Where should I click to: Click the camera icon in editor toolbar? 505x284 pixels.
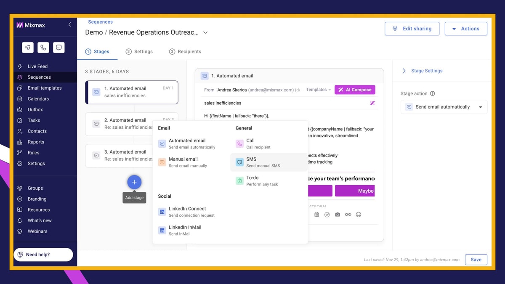coord(338,215)
